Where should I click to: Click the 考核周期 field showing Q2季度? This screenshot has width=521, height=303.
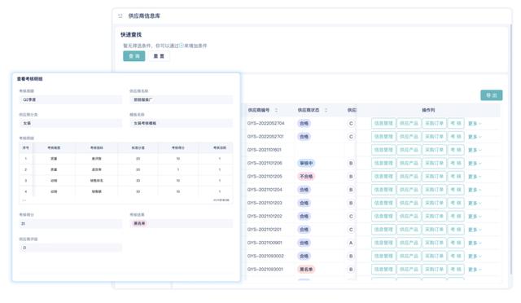(71, 100)
